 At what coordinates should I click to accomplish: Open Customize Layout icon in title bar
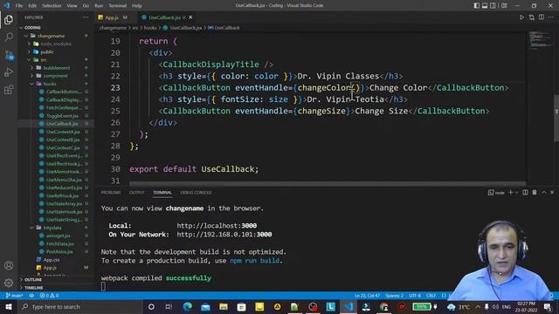504,5
